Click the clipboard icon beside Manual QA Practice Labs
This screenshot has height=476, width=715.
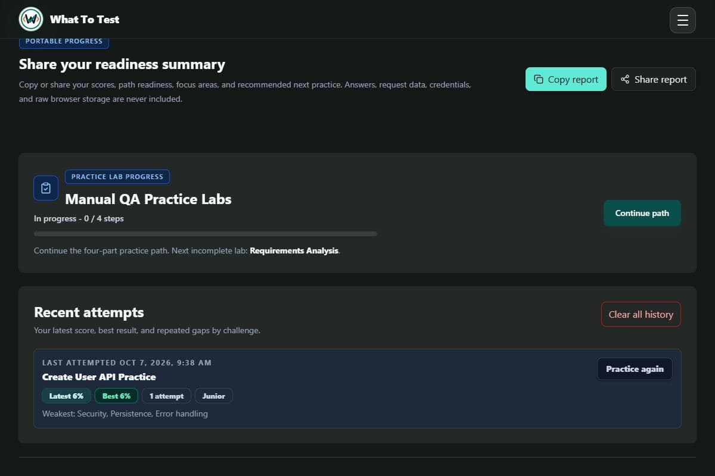(46, 188)
